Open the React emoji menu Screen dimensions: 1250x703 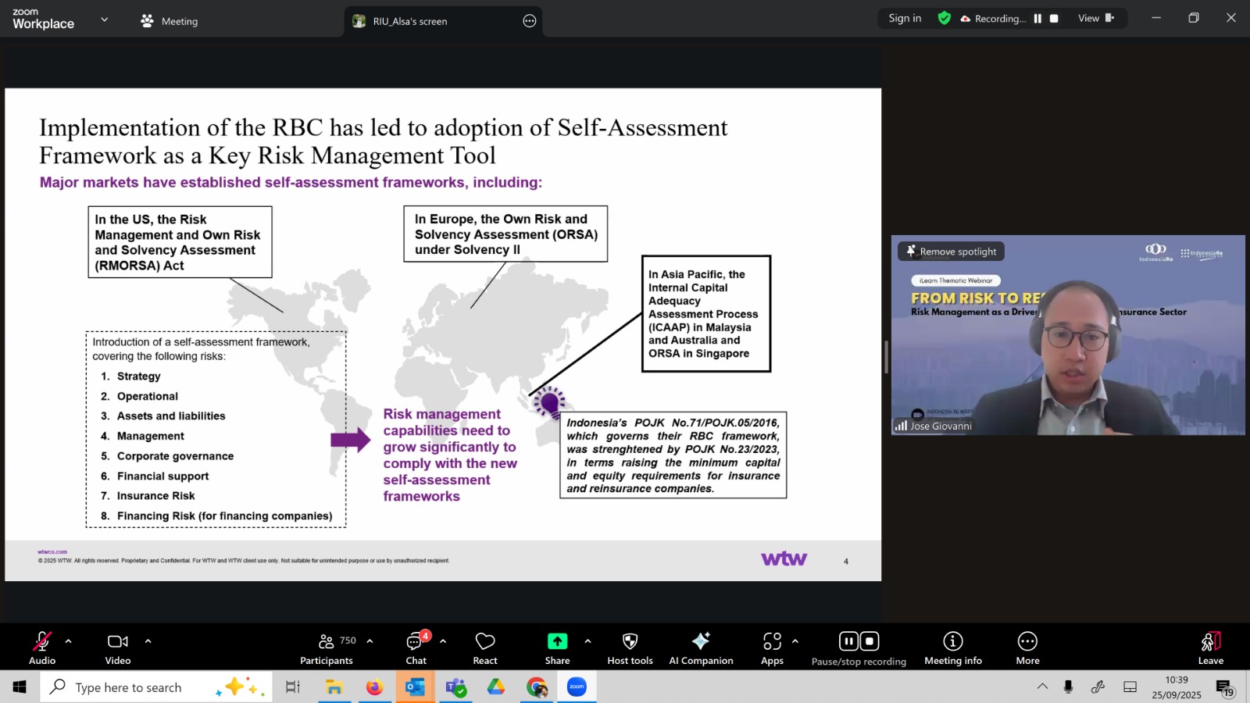(x=485, y=648)
